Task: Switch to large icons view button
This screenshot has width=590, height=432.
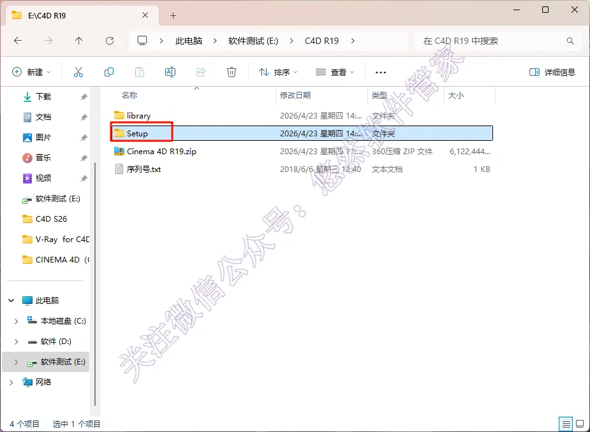Action: point(580,424)
